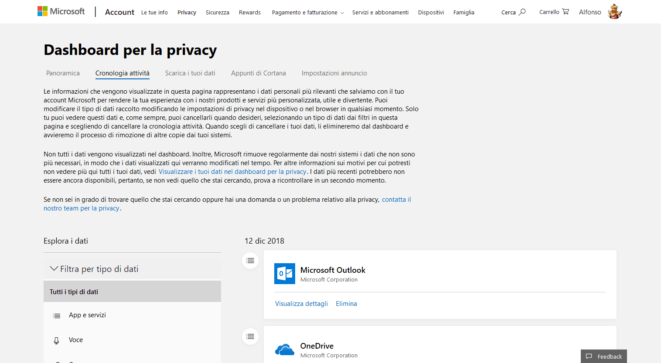
Task: Collapse the Filtra per tipo di dati section
Action: tap(54, 269)
